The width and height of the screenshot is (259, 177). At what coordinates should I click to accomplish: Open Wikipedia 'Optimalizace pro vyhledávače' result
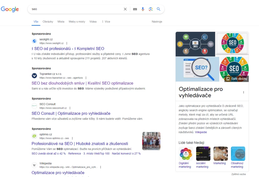pyautogui.click(x=58, y=172)
